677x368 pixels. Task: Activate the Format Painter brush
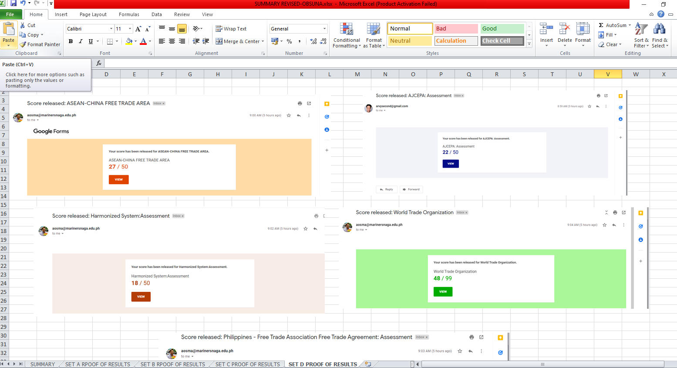pos(23,44)
